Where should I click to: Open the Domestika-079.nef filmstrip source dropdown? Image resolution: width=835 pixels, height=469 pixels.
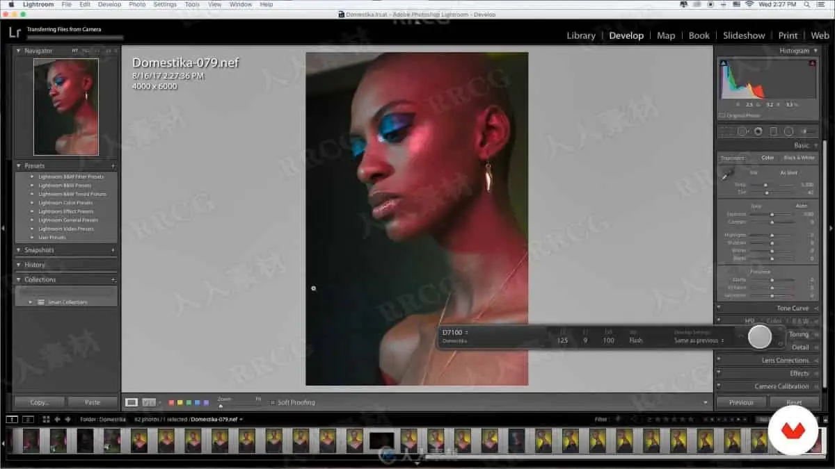pos(217,419)
